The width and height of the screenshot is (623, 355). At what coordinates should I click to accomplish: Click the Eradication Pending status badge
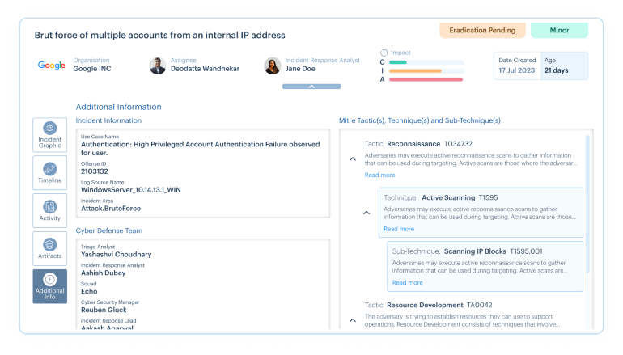coord(482,30)
